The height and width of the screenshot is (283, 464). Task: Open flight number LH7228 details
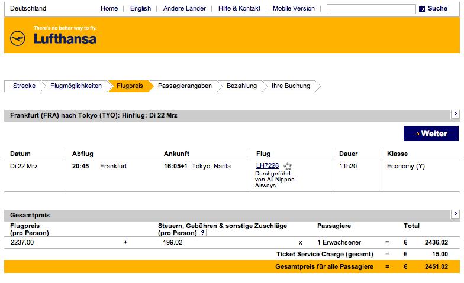tap(268, 166)
